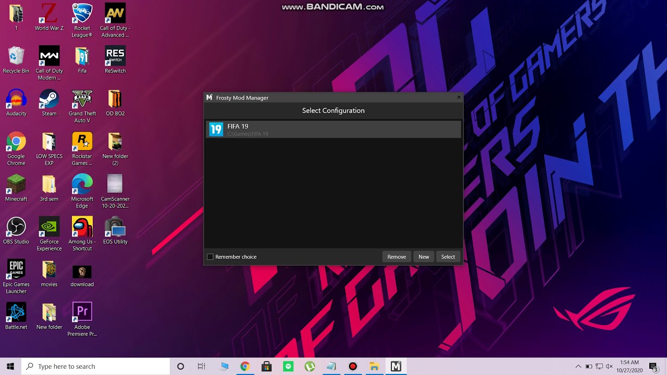Open Bandicam recorder from the taskbar
The width and height of the screenshot is (667, 375).
pyautogui.click(x=353, y=366)
